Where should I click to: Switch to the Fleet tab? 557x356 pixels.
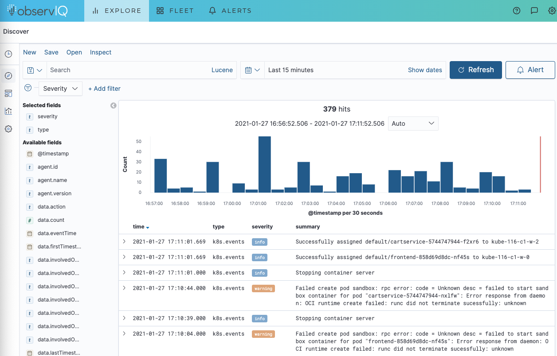(175, 11)
